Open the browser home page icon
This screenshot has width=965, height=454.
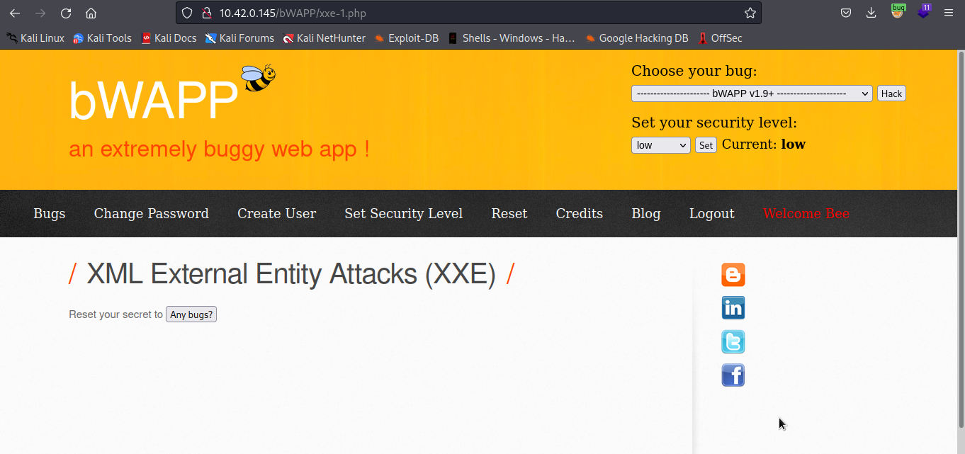click(91, 13)
